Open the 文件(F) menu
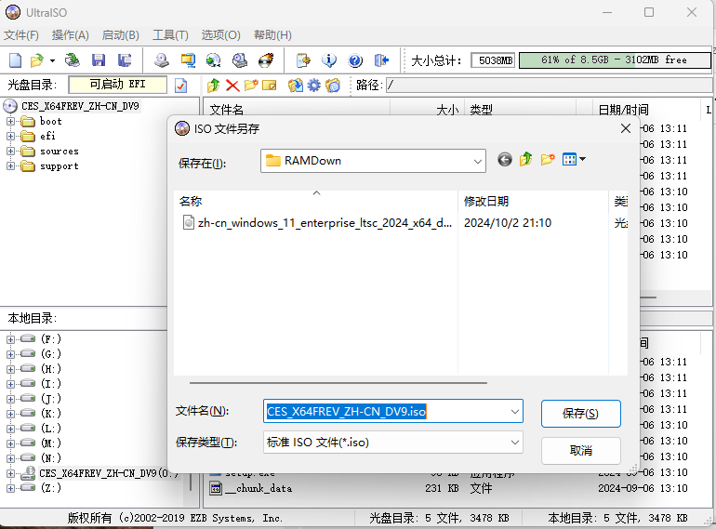The width and height of the screenshot is (716, 529). click(x=21, y=35)
